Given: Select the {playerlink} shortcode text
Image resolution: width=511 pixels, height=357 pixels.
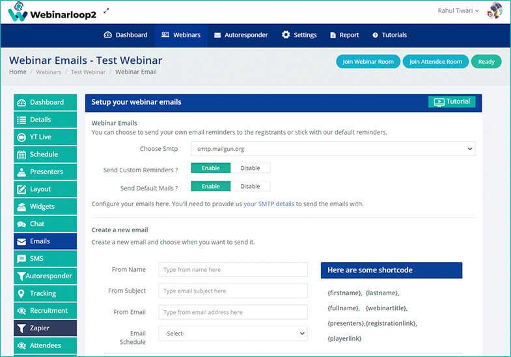Looking at the screenshot, I should point(344,338).
